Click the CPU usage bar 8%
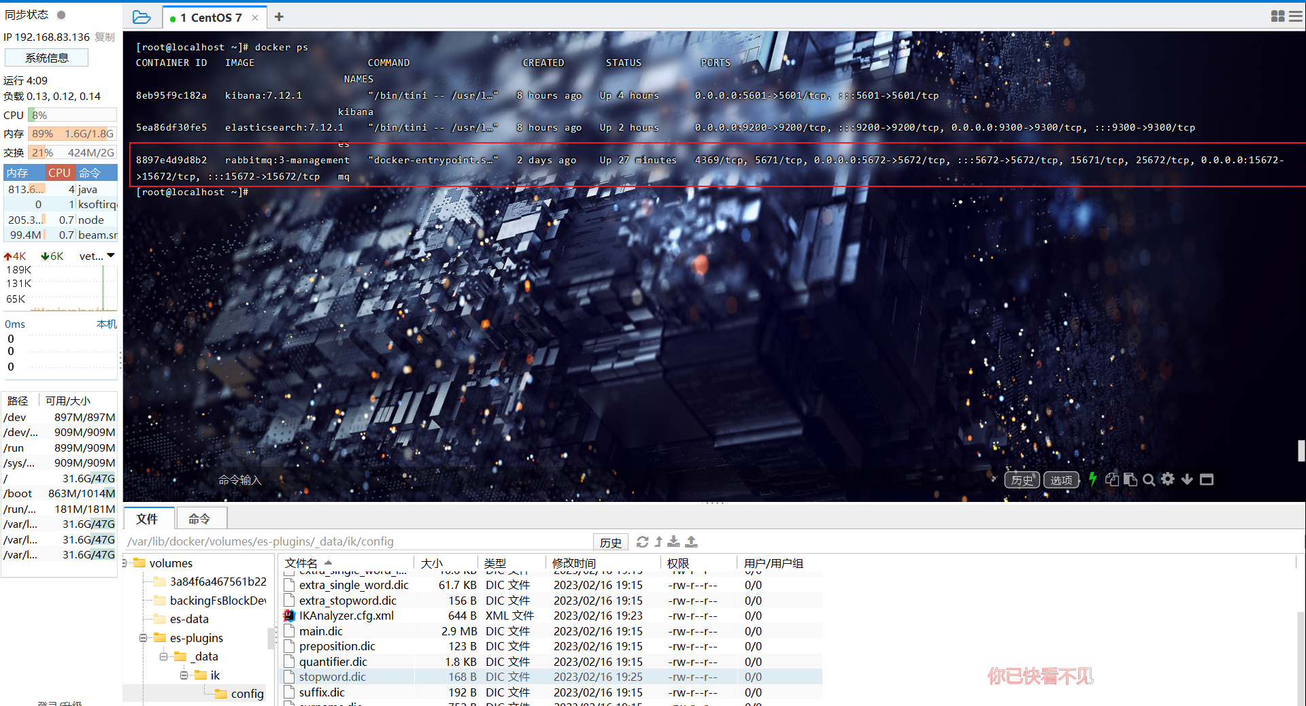This screenshot has width=1306, height=706. (x=73, y=115)
